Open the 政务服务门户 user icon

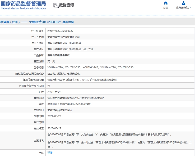coord(183,3)
